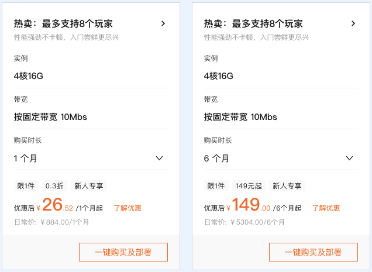Click the arrow icon in the 1 个月 plan header
Viewport: 372px width, 272px height.
point(163,24)
